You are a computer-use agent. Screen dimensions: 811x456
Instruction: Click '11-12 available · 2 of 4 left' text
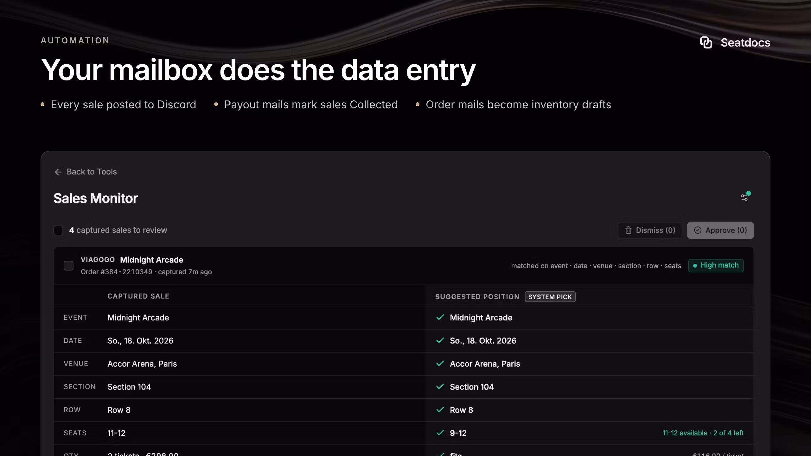(x=703, y=433)
